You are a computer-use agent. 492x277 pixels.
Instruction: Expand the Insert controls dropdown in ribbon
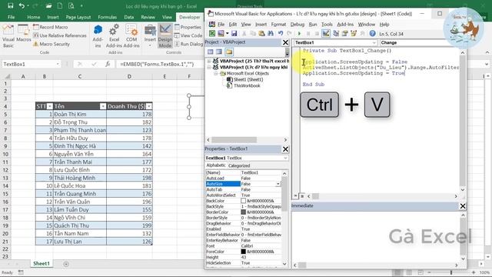(150, 45)
